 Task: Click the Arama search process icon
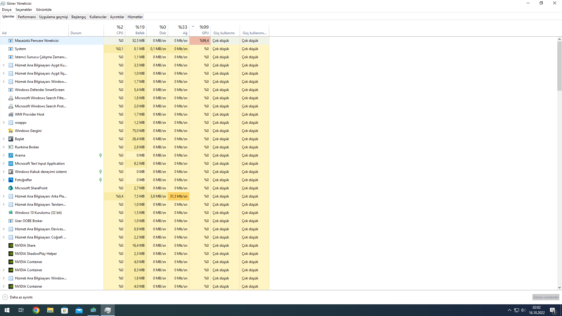(x=11, y=155)
